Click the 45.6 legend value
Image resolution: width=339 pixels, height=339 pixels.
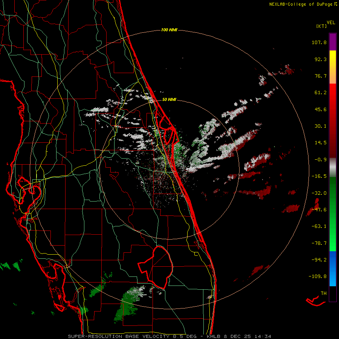coord(321,109)
